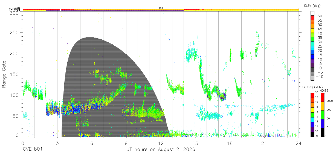Click the x-axis tick label '3'
336x155 pixels.
pyautogui.click(x=57, y=143)
